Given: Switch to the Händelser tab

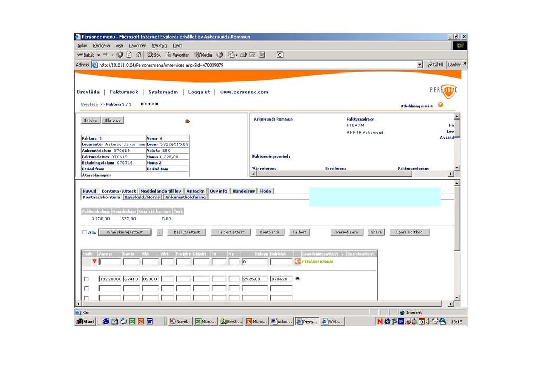Looking at the screenshot, I should tap(243, 191).
